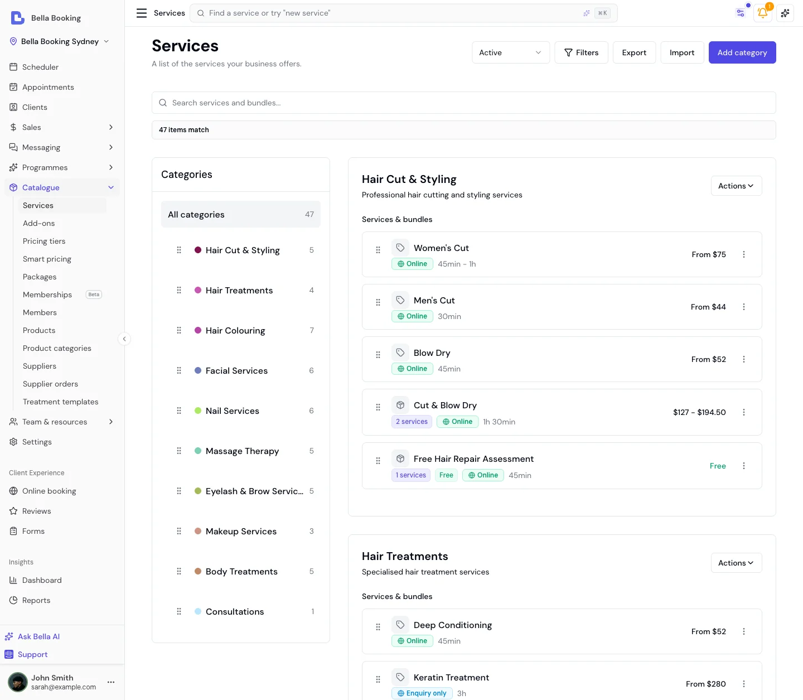Select All categories
Image resolution: width=803 pixels, height=700 pixels.
[x=241, y=214]
